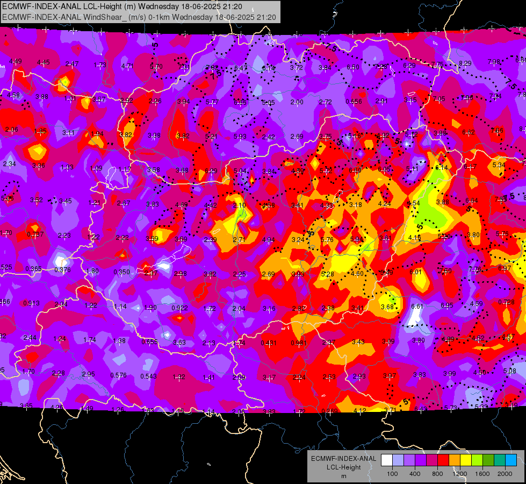
Task: Select the grid value 4.16
Action: point(415,238)
